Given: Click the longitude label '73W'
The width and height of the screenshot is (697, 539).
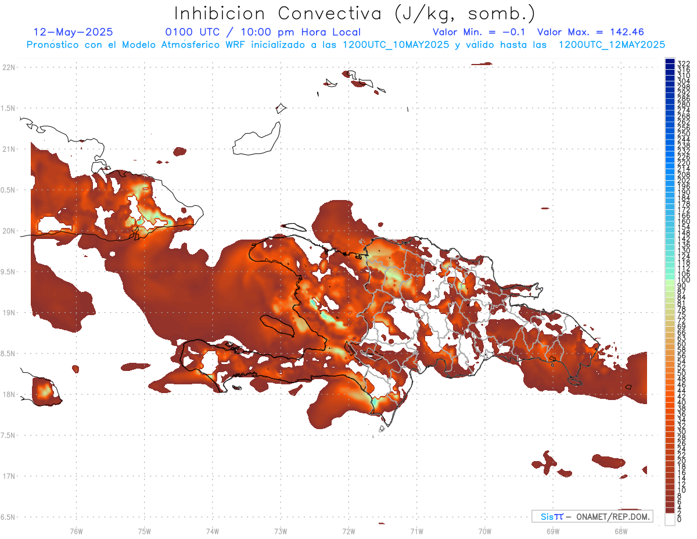Looking at the screenshot, I should click(x=281, y=531).
